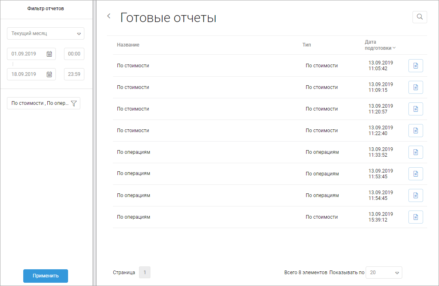This screenshot has height=286, width=439.
Task: Open the report type filter funnel icon
Action: [74, 103]
